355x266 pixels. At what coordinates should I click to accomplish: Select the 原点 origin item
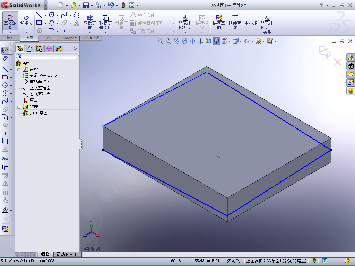click(x=31, y=100)
